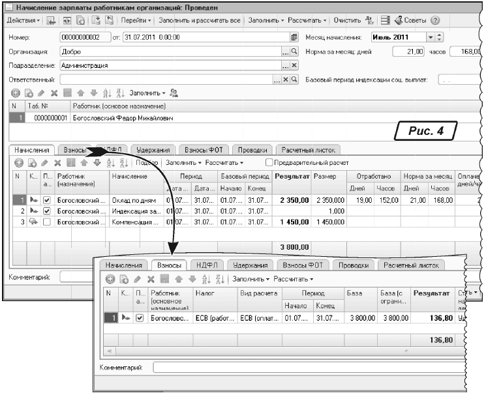Screen dimensions: 486x395
Task: Clear the Подразделение field with X
Action: click(x=294, y=65)
